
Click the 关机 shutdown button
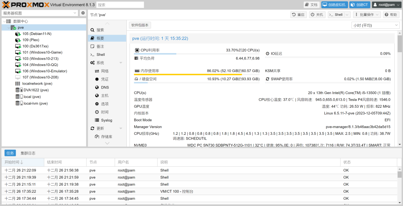[318, 15]
